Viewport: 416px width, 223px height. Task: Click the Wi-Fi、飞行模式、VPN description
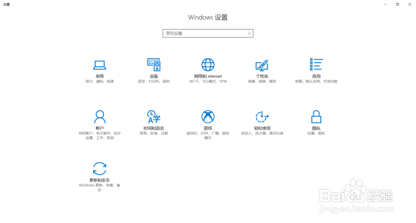[208, 82]
